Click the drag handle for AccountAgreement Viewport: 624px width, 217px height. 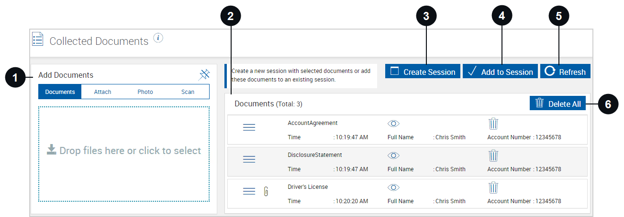coord(249,127)
